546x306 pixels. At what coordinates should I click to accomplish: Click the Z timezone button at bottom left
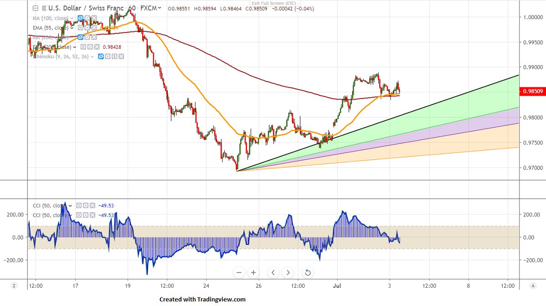14,286
